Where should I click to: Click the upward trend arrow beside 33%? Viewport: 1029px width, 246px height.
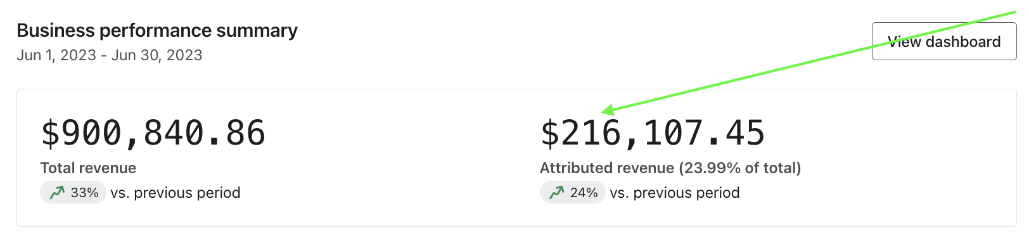(57, 192)
